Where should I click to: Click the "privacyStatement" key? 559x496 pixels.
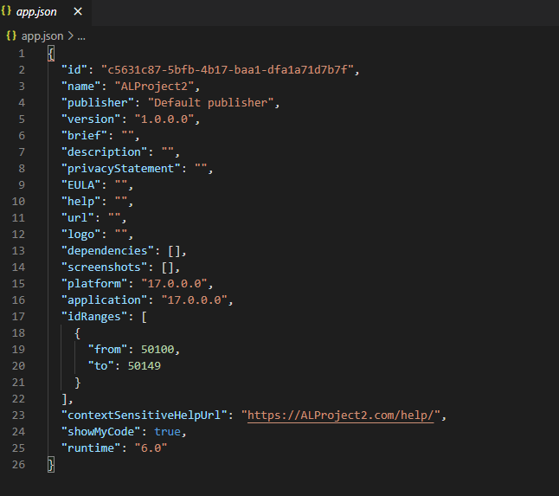tap(120, 168)
